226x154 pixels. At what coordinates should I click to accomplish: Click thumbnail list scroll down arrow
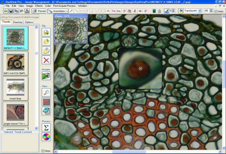(36, 128)
